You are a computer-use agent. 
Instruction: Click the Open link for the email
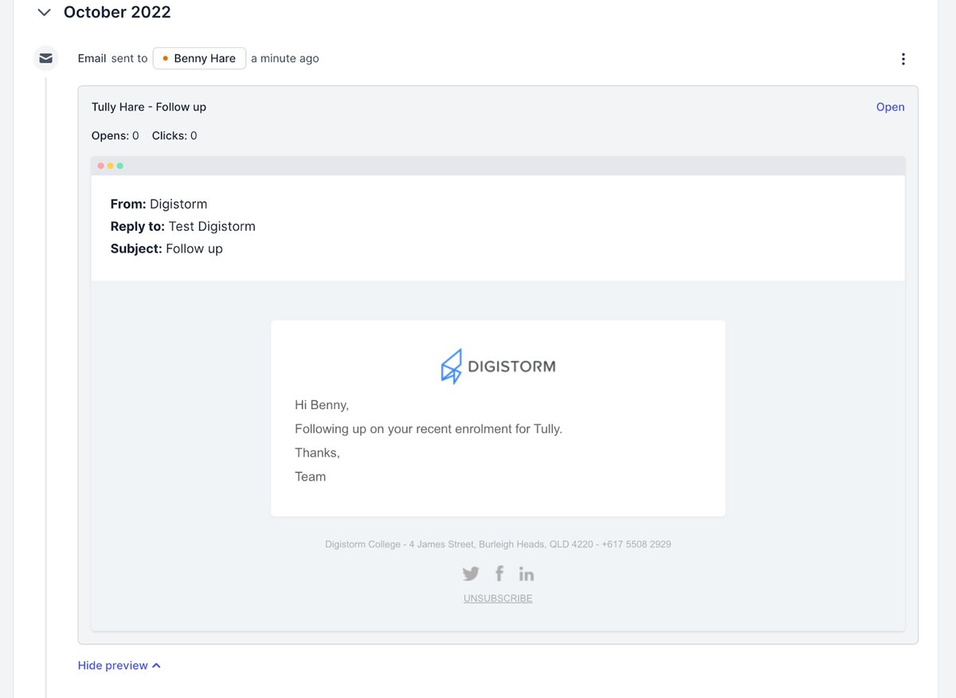[x=890, y=107]
